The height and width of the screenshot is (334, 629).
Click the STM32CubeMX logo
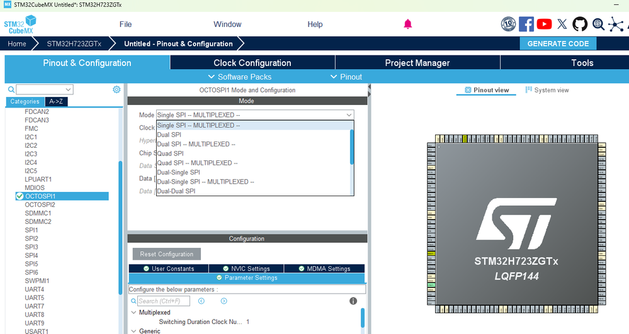click(x=20, y=25)
